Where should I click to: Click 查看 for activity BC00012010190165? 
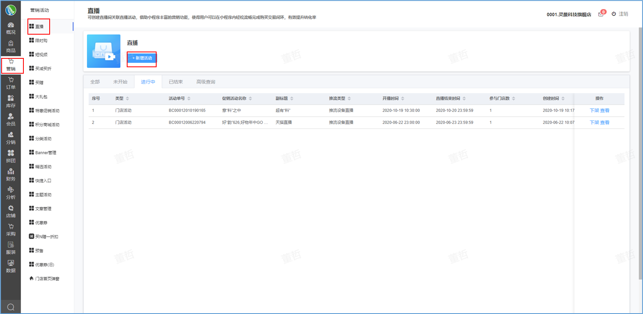[605, 110]
